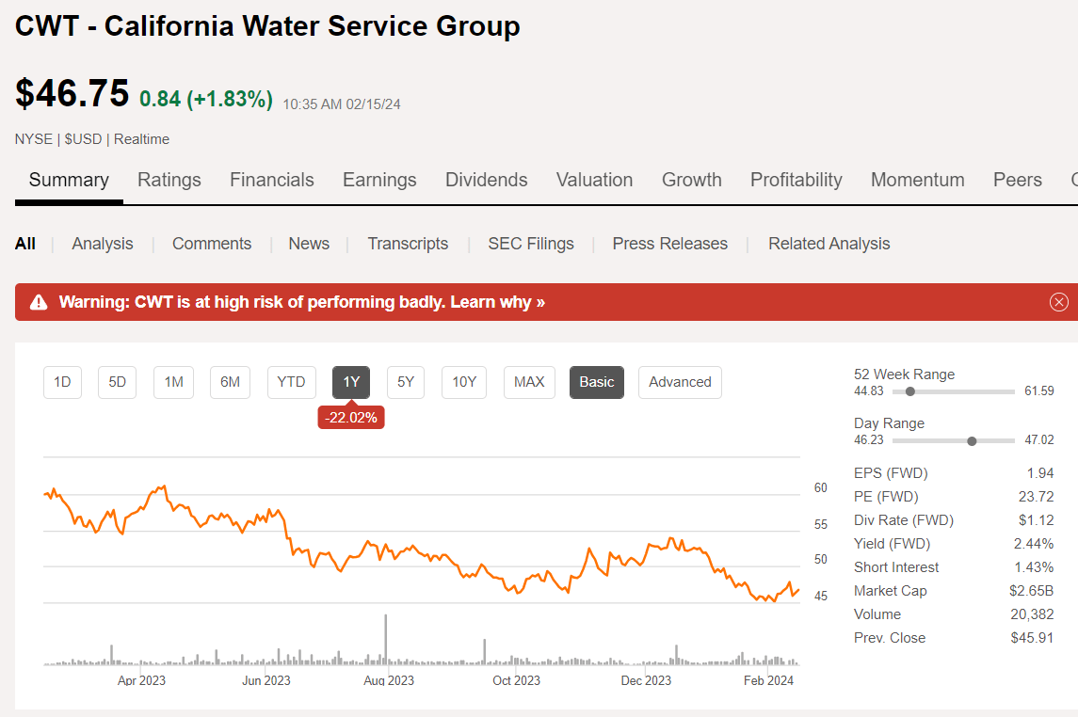Dismiss the high-risk warning banner

[x=1058, y=302]
